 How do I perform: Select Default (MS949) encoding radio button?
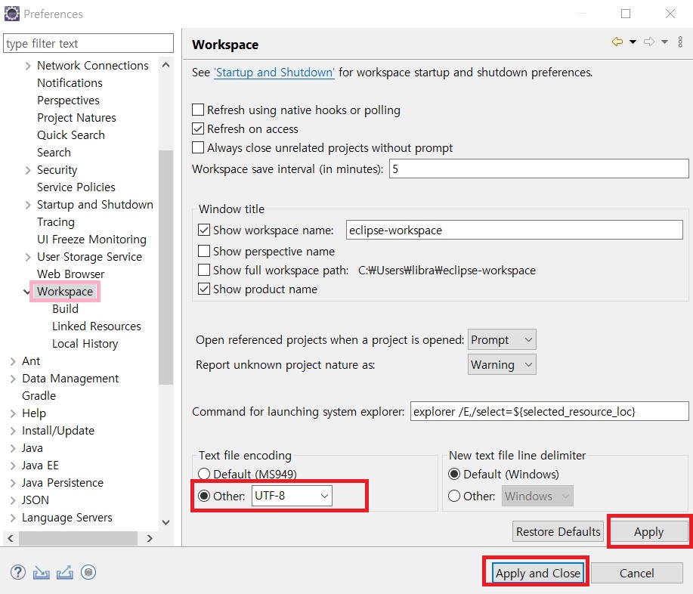(204, 475)
